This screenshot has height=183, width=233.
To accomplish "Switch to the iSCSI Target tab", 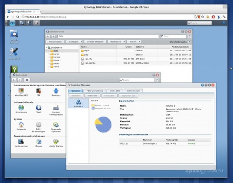I will [x=133, y=91].
